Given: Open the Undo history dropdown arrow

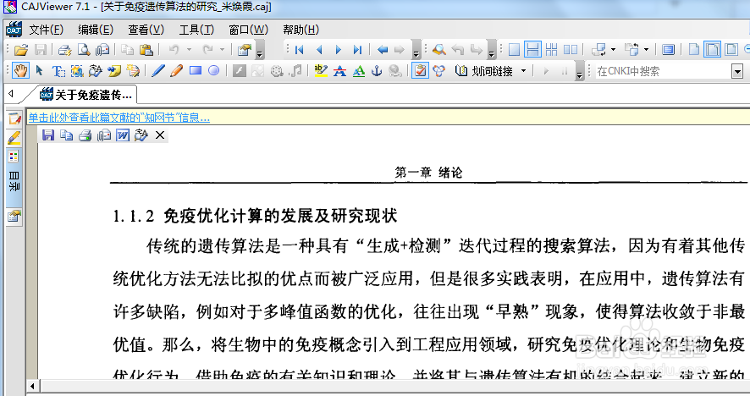Looking at the screenshot, I should point(189,50).
